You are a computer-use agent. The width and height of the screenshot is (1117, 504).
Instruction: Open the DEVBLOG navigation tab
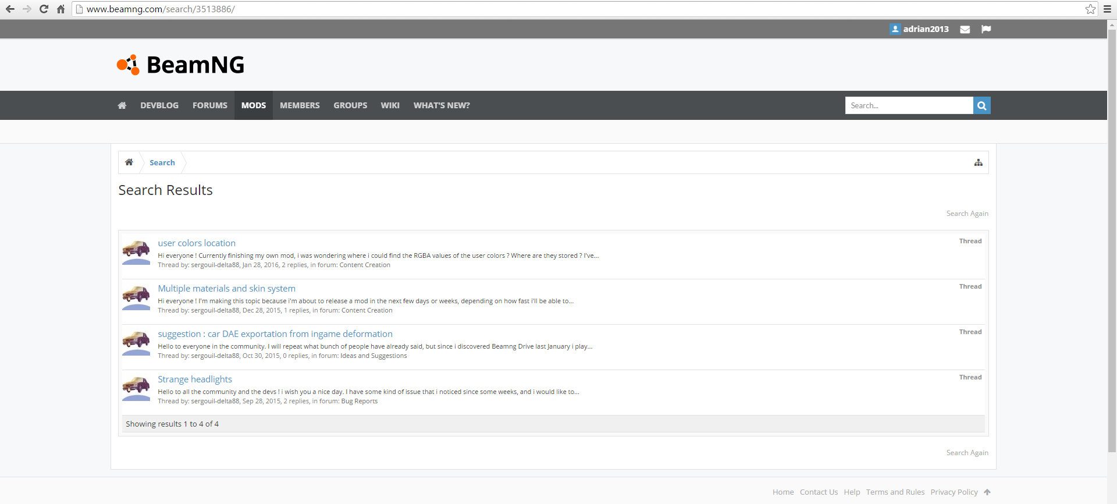(159, 105)
